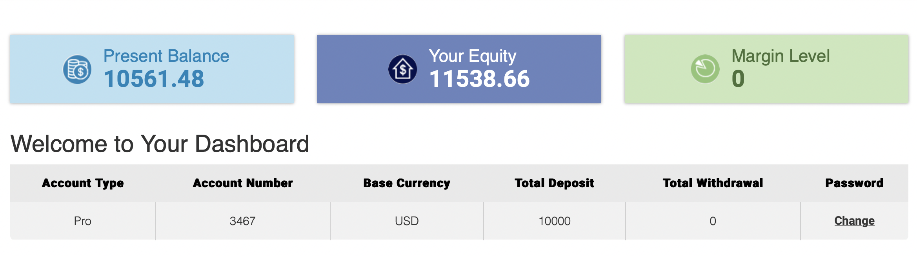The width and height of the screenshot is (917, 256).
Task: Click the Margin Level card title
Action: (781, 56)
